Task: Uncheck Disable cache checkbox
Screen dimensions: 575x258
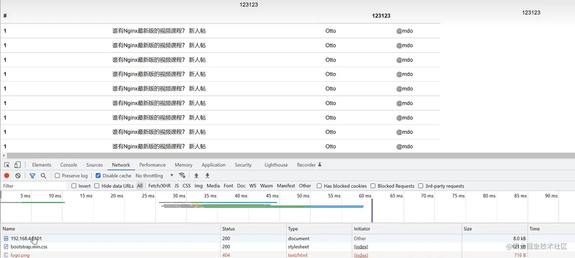Action: (x=98, y=175)
